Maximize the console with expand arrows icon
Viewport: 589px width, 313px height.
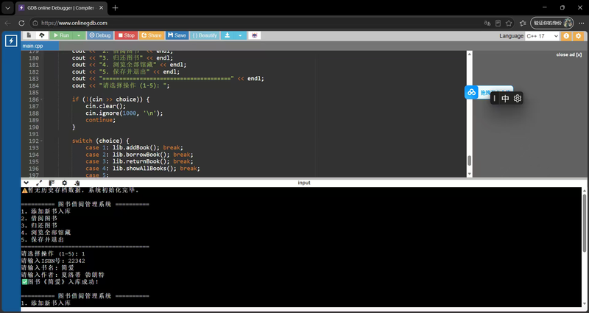point(39,183)
